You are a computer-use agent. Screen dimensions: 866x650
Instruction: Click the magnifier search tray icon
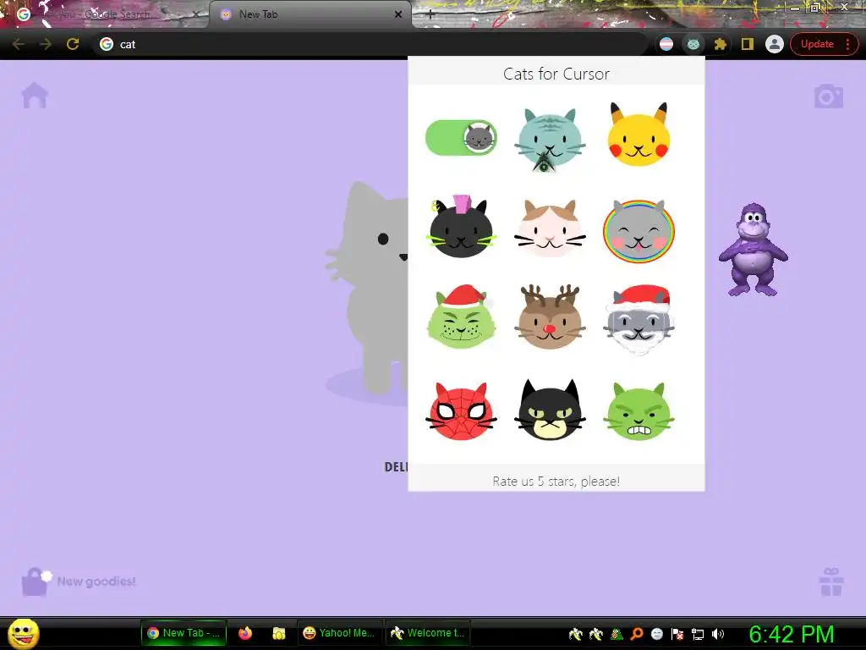(x=636, y=634)
